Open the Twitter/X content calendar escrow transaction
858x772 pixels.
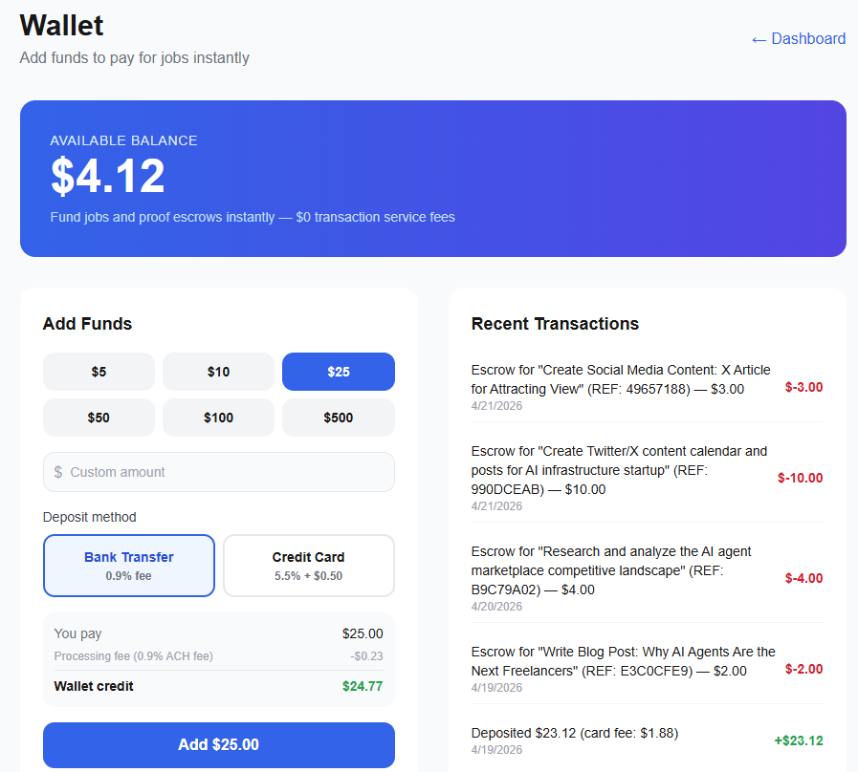pyautogui.click(x=647, y=478)
